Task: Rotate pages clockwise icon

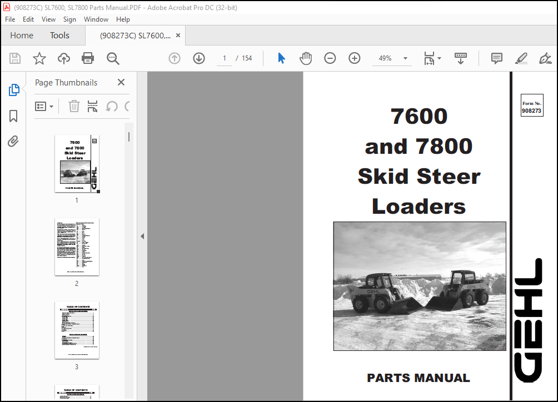Action: [127, 106]
